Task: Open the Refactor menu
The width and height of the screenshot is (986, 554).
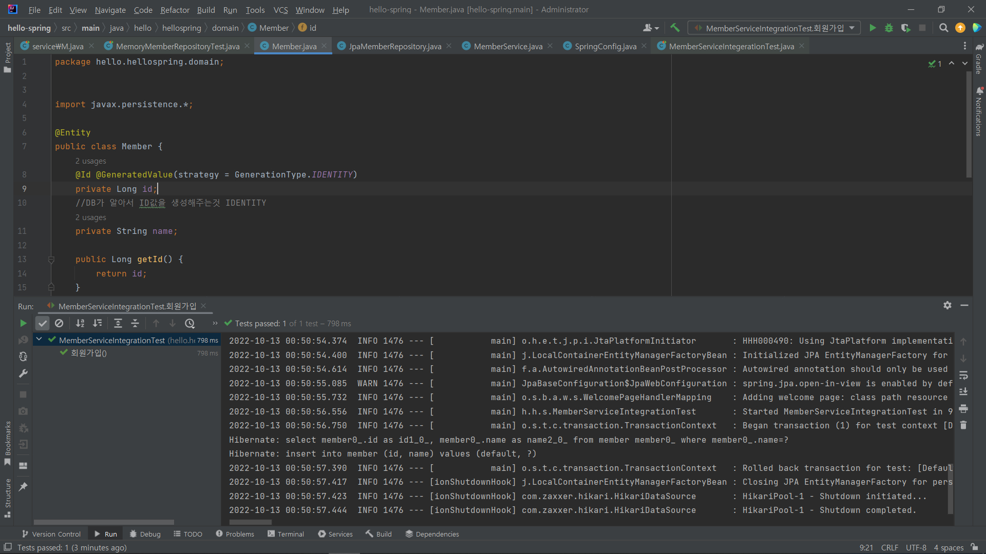Action: point(175,10)
